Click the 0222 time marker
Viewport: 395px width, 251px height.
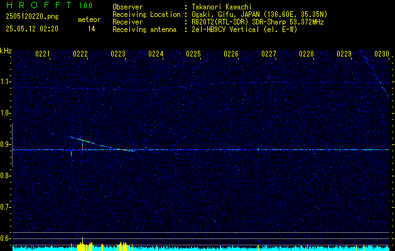click(x=80, y=54)
